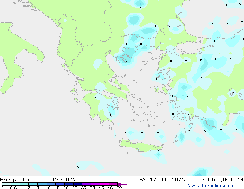Image resolution: width=244 pixels, height=189 pixels.
Task: Open the weatheronline.co.uk copyright link
Action: tap(211, 186)
